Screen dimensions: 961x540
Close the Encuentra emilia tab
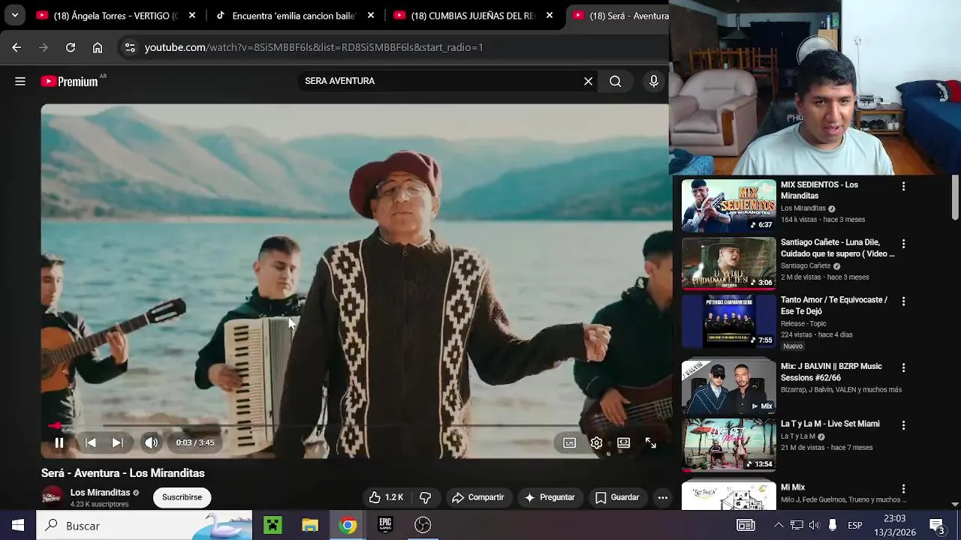pyautogui.click(x=371, y=15)
